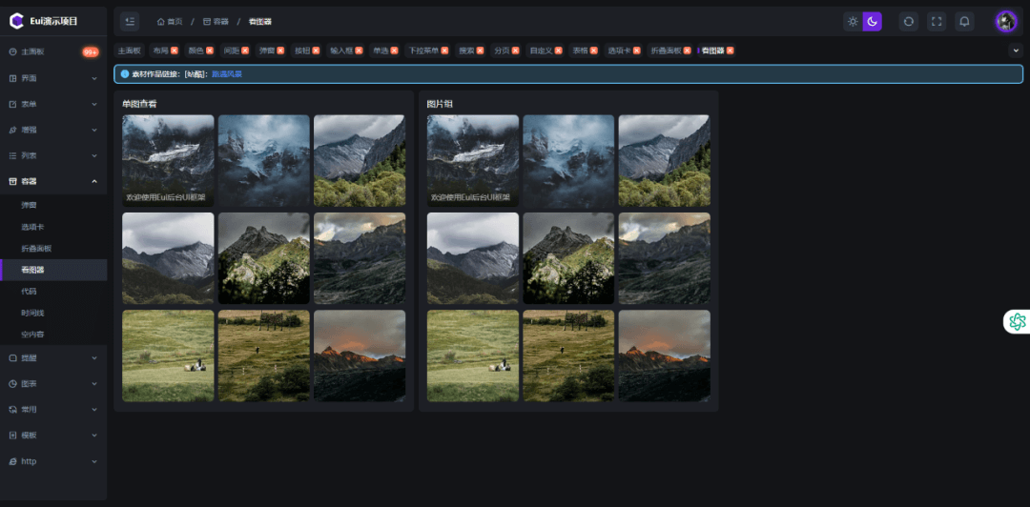Close the 按钮 tab
Viewport: 1030px width, 507px height.
tap(316, 51)
